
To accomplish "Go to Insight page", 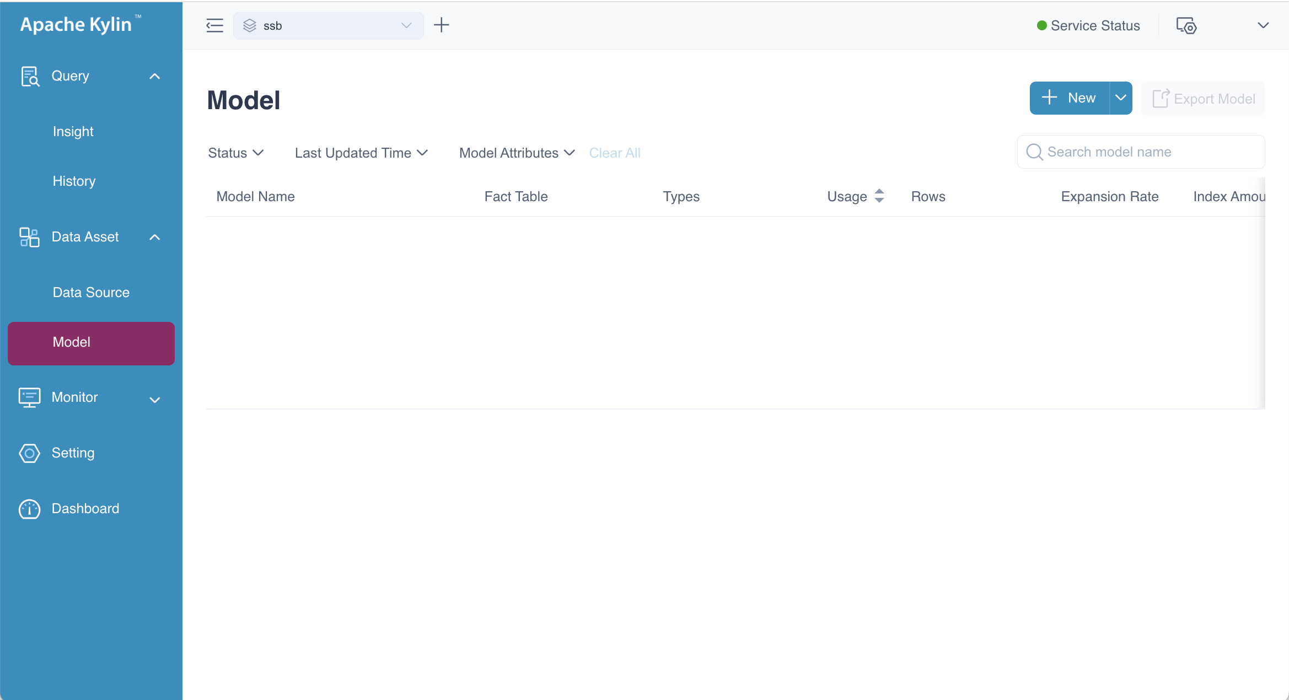I will [73, 131].
